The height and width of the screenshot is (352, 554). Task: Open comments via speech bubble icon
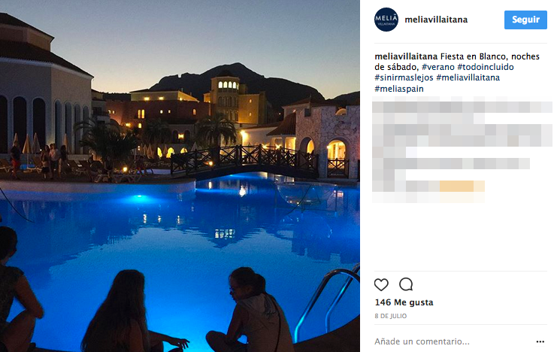406,284
